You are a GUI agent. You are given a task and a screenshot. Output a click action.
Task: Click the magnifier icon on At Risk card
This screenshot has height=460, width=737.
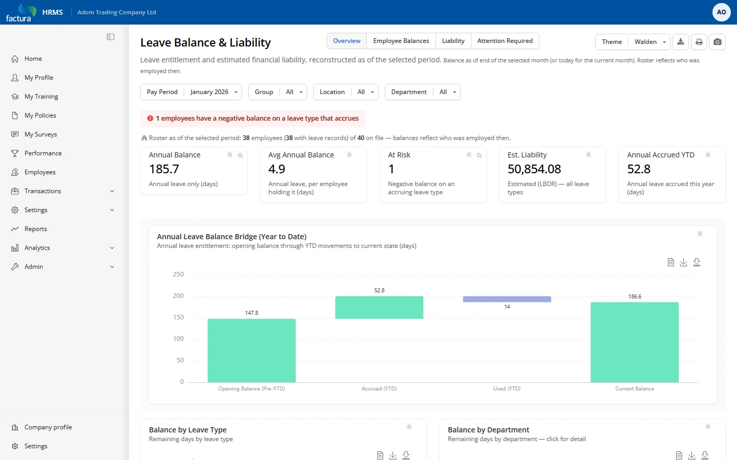479,155
